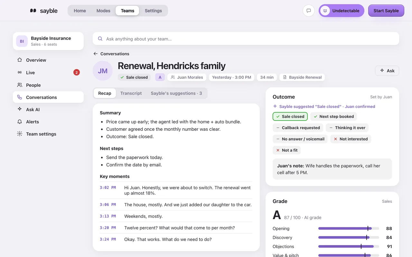Click Juan's note text box
The image size is (412, 257).
point(332,169)
